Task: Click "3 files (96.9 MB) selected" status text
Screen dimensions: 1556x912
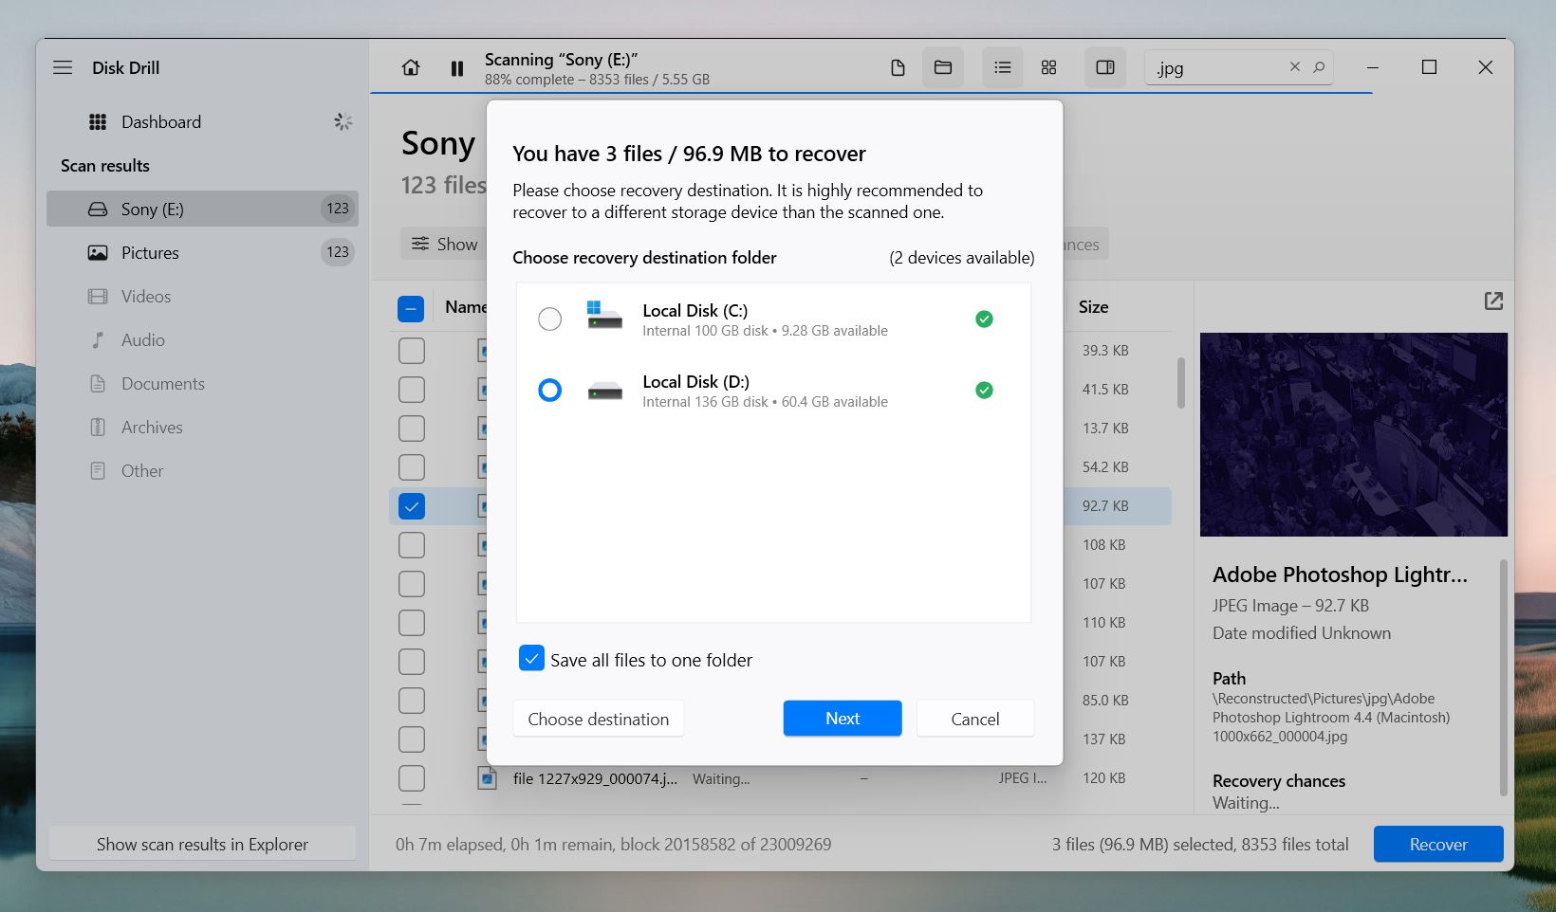Action: [x=1199, y=844]
